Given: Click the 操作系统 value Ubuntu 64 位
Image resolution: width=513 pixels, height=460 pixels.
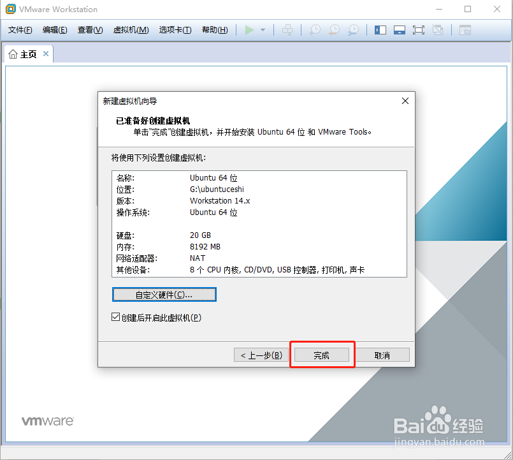Looking at the screenshot, I should (x=213, y=212).
